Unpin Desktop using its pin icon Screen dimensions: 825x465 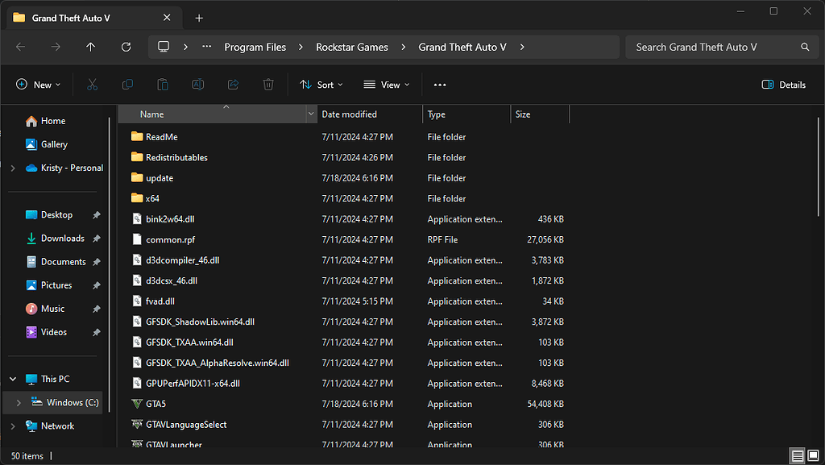pos(97,215)
